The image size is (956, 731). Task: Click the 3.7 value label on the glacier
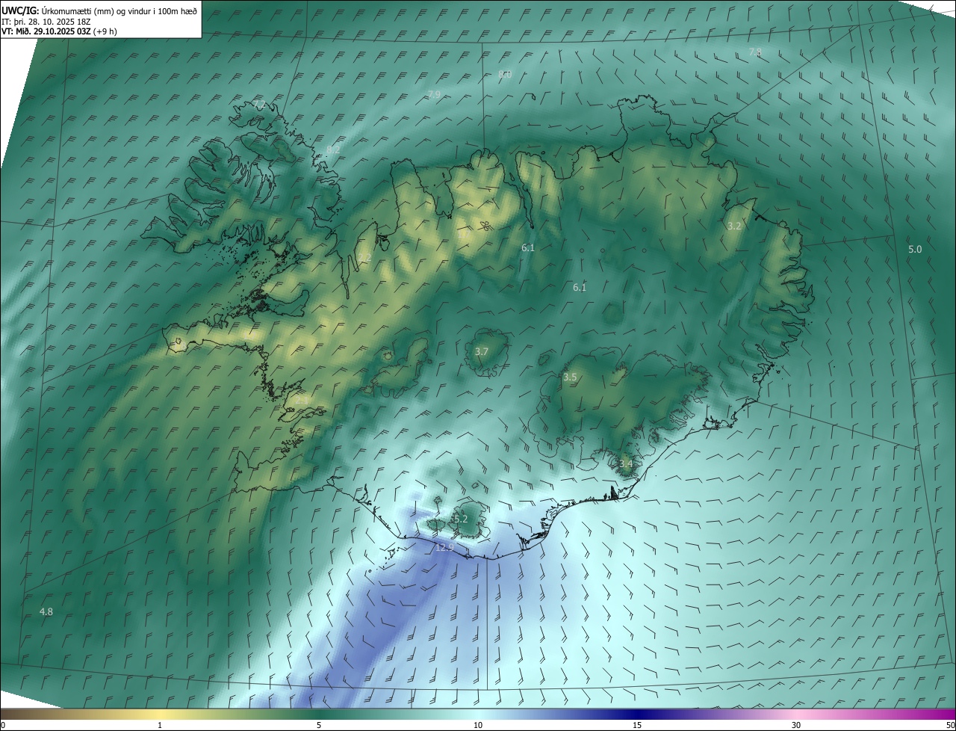tap(482, 351)
